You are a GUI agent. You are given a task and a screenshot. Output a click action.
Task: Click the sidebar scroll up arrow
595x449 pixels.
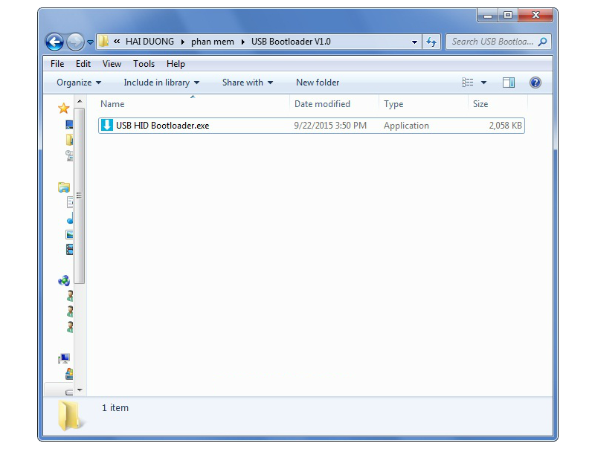click(x=80, y=101)
